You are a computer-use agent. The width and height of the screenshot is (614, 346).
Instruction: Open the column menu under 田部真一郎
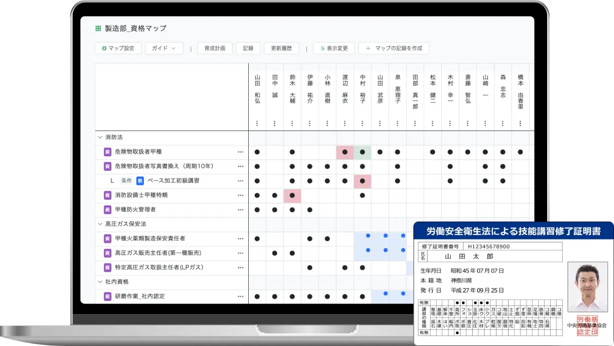tap(415, 123)
